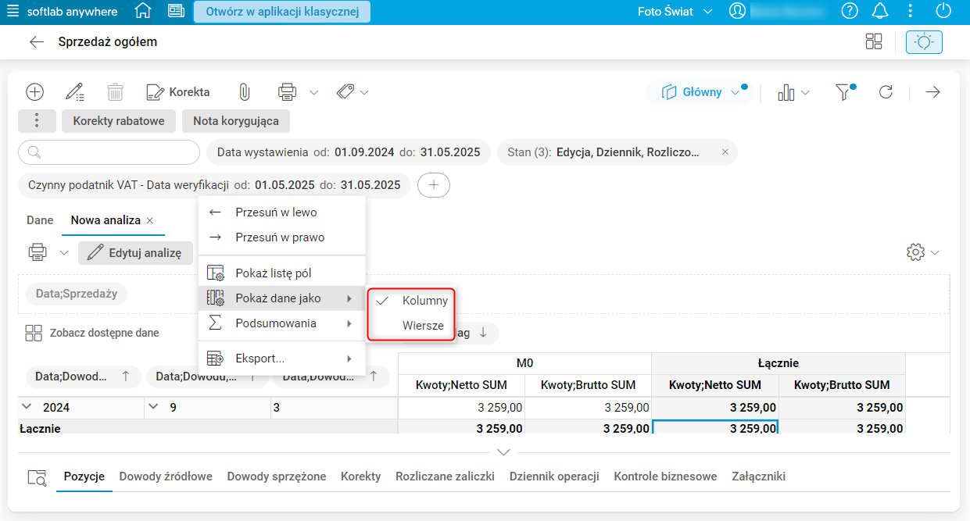Collapse the 2024 year row
The image size is (970, 521).
[x=27, y=407]
